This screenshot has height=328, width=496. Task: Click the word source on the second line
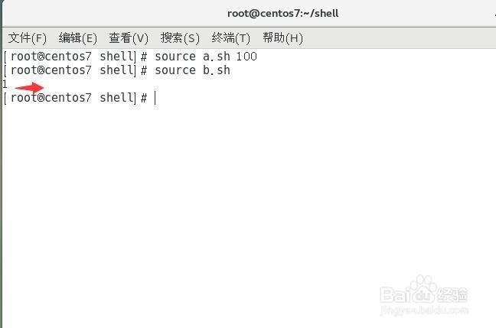click(x=175, y=70)
